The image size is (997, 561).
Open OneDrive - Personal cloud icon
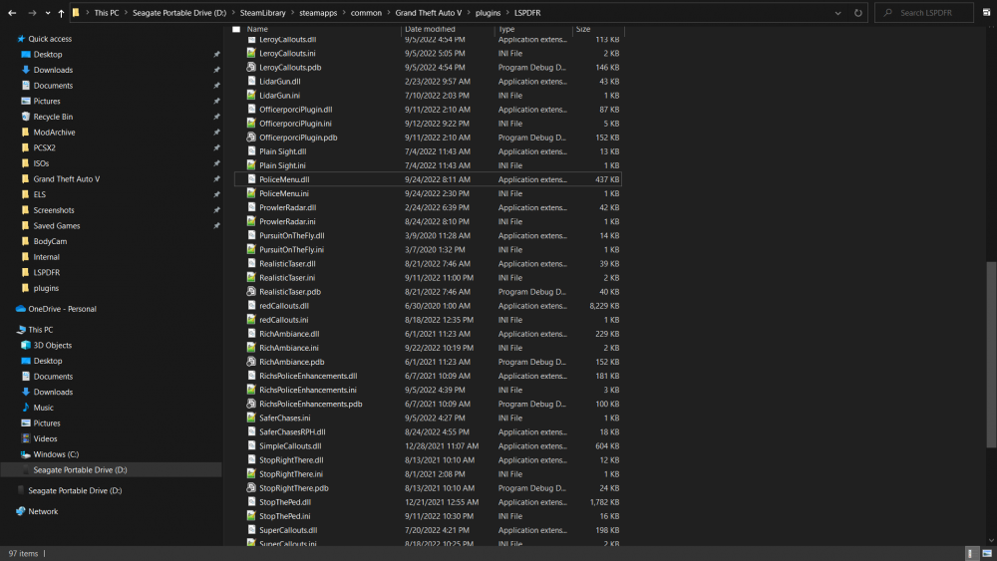pyautogui.click(x=20, y=309)
